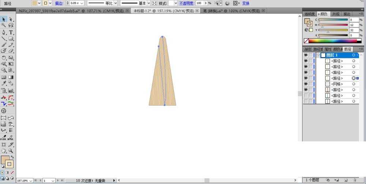
Task: Select the Pen tool
Action: click(4, 32)
